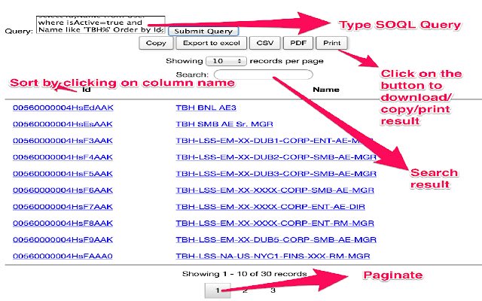Open record 00560000004HsF8AAK
The width and height of the screenshot is (482, 301).
[63, 223]
